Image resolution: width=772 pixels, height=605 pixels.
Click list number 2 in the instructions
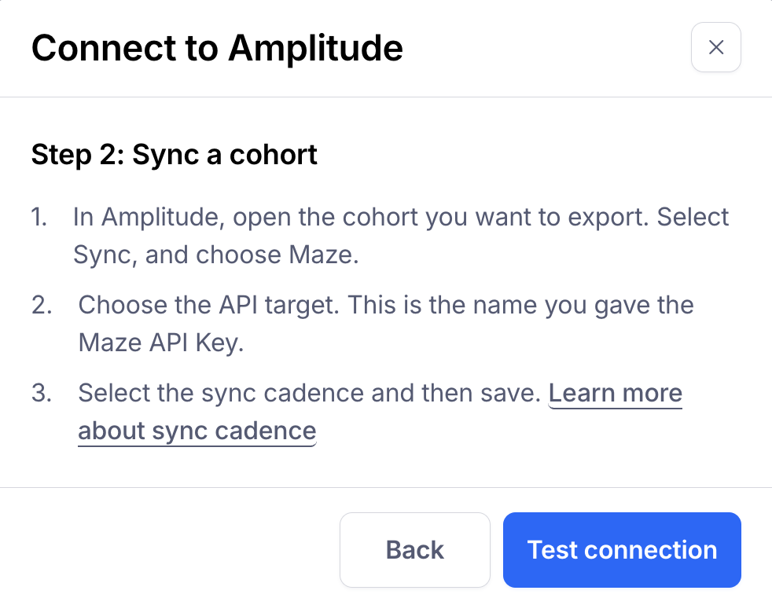tap(41, 305)
